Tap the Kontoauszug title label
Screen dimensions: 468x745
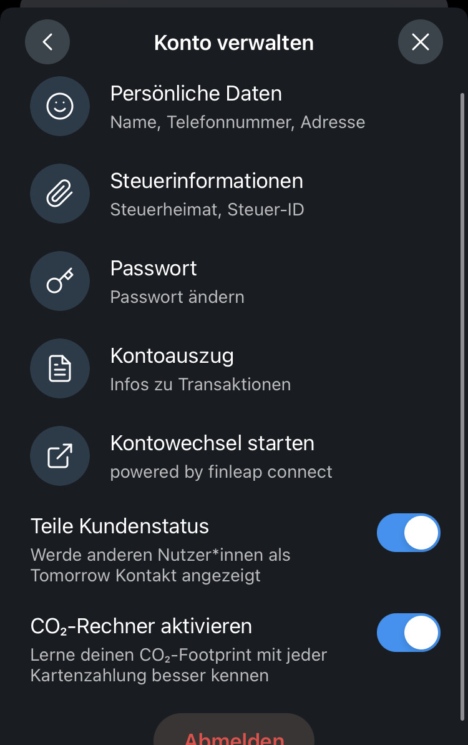coord(172,356)
